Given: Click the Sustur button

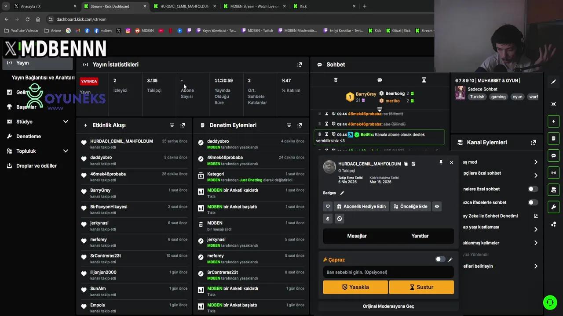Looking at the screenshot, I should point(421,287).
